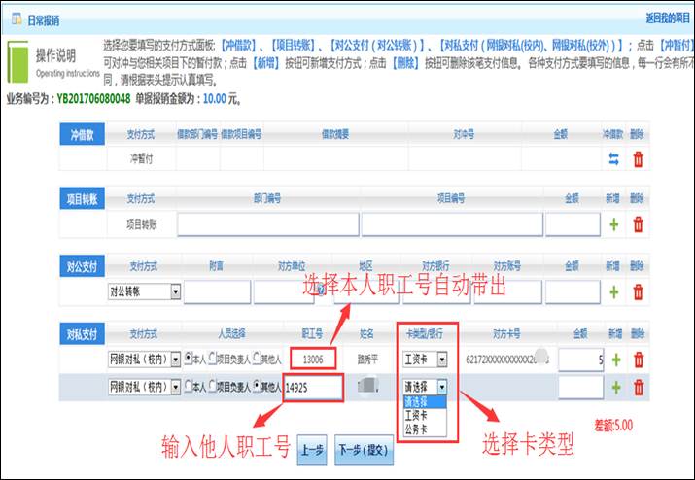Open the 对公转账 payment method dropdown
This screenshot has width=695, height=480.
click(x=175, y=291)
